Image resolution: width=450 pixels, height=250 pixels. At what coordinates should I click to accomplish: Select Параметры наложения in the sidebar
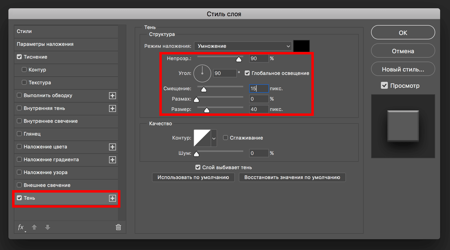coord(45,44)
